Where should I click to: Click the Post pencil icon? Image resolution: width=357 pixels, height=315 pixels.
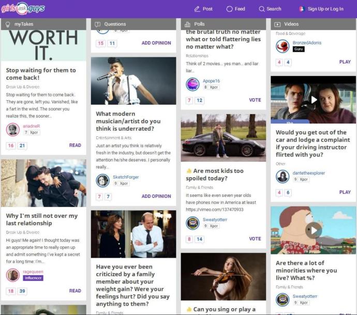tap(197, 9)
